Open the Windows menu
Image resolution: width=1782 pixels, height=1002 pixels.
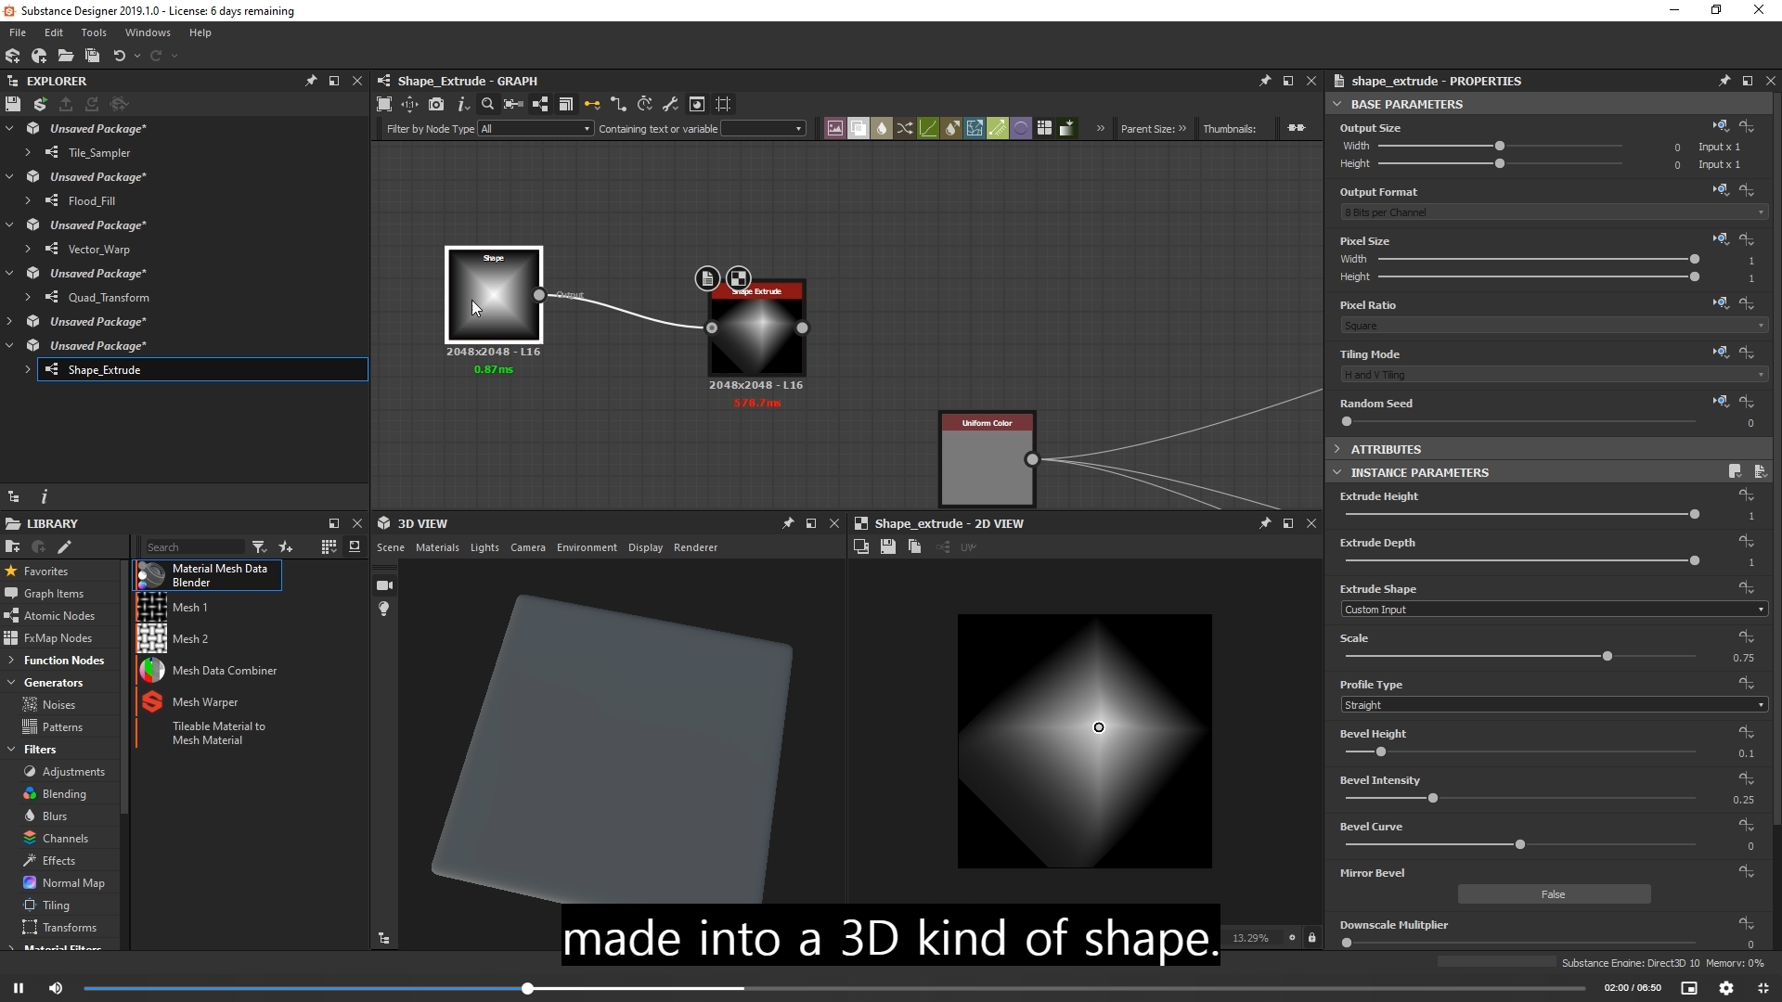[148, 32]
